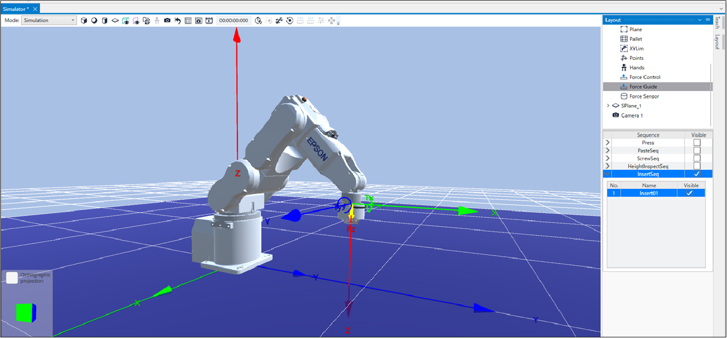Enable Visible checkbox for Press sequence

click(x=697, y=143)
